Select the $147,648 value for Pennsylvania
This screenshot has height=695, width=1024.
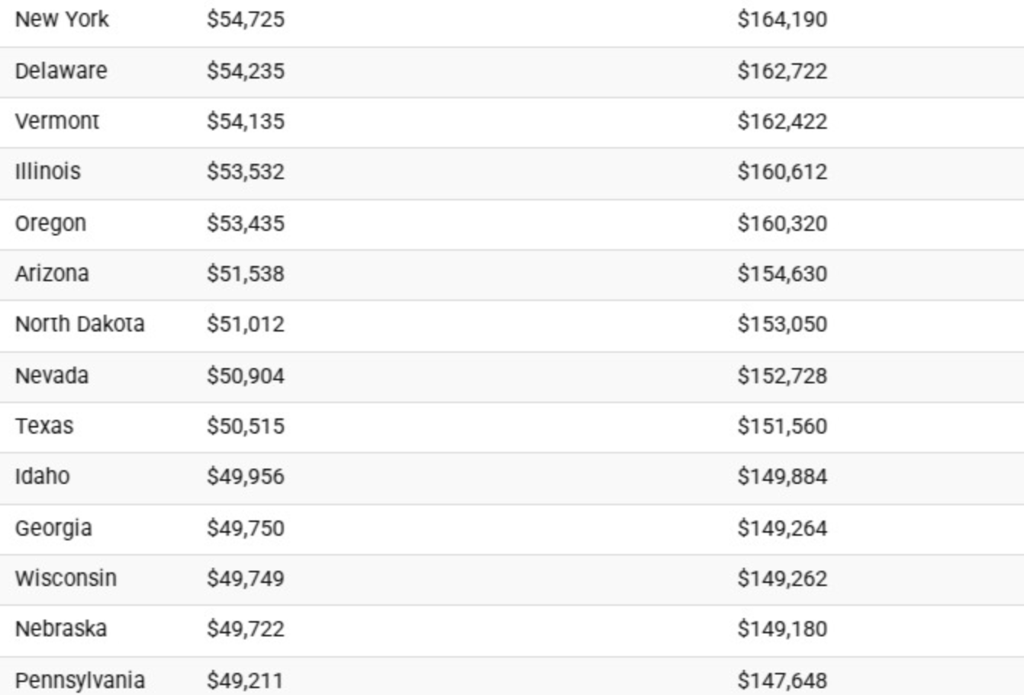click(781, 680)
